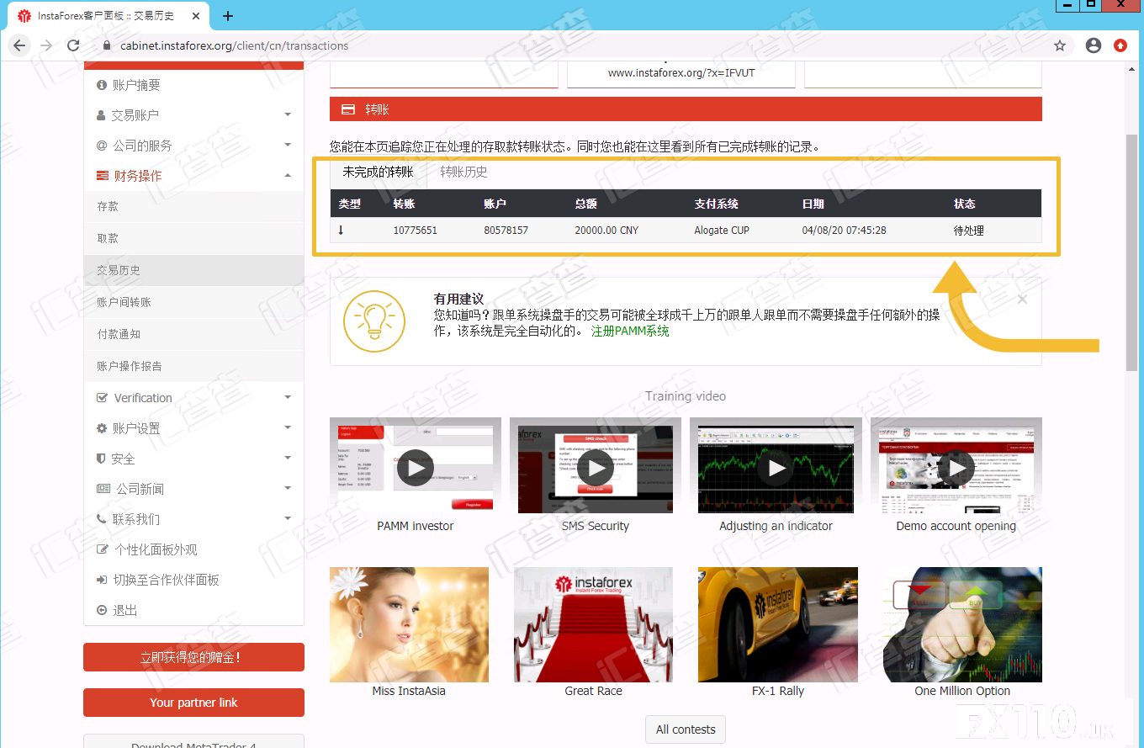This screenshot has height=748, width=1144.
Task: Open the One Million Option thumbnail
Action: [x=962, y=624]
